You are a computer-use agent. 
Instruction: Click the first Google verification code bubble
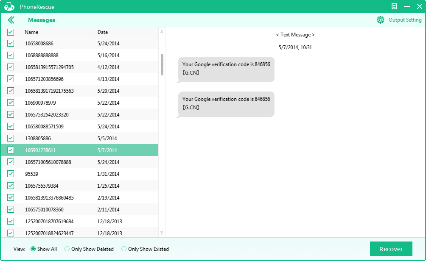click(226, 69)
